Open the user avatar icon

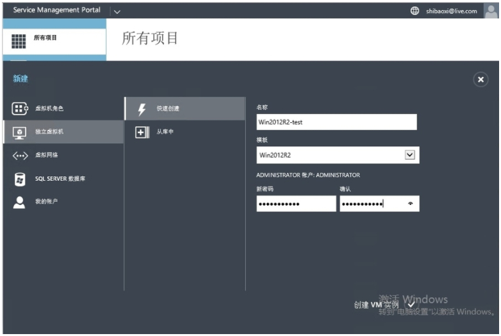[491, 11]
